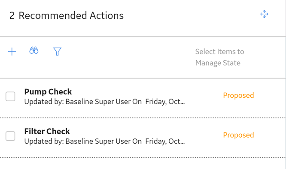This screenshot has width=286, height=169.
Task: Click Proposed state of Pump Check
Action: point(238,95)
